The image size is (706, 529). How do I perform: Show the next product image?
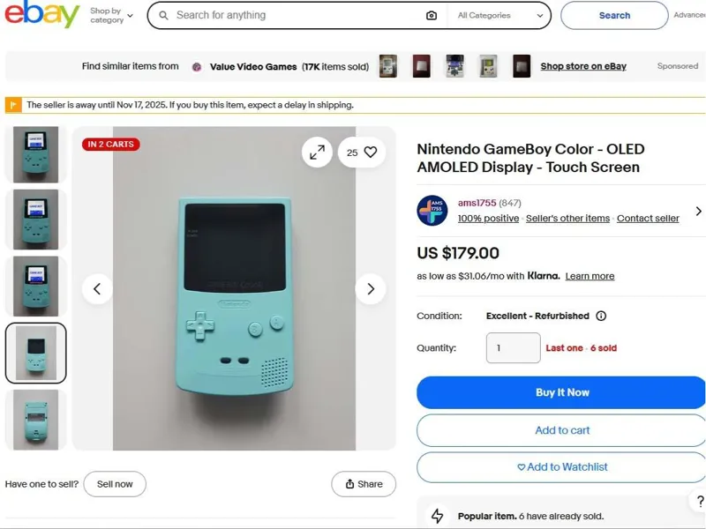[371, 289]
